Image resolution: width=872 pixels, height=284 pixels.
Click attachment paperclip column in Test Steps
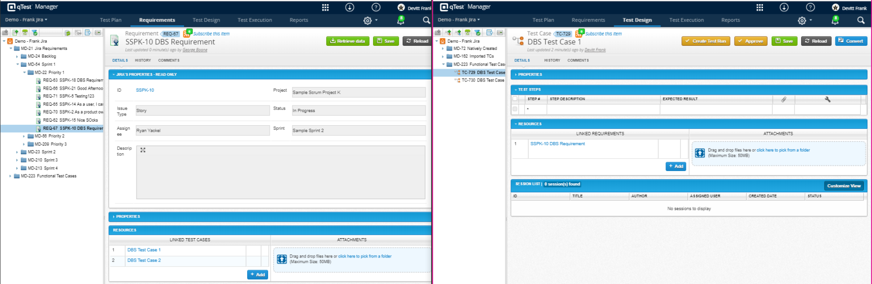[784, 99]
